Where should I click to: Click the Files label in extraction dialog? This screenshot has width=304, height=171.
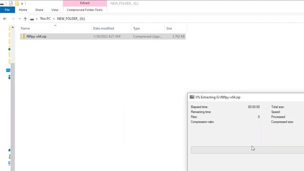pos(194,117)
